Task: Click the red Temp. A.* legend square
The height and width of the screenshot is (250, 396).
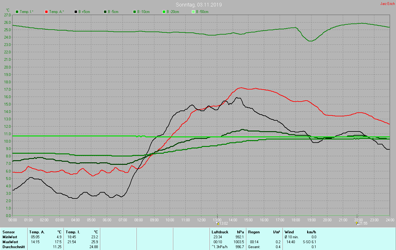Action: pos(46,12)
